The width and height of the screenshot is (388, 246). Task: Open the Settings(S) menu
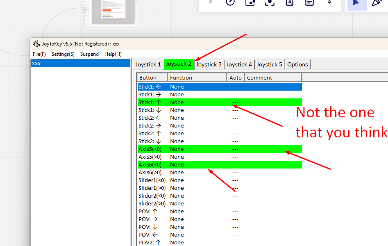[63, 54]
